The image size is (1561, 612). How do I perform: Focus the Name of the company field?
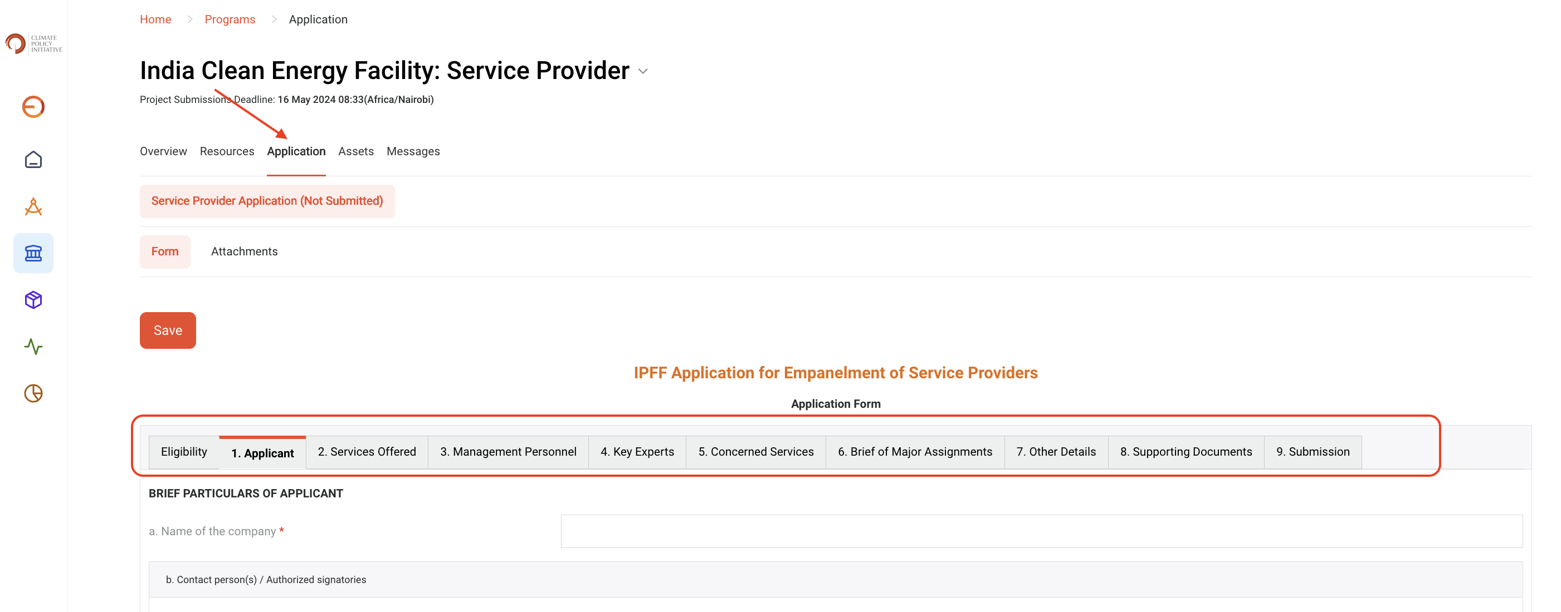(1041, 531)
